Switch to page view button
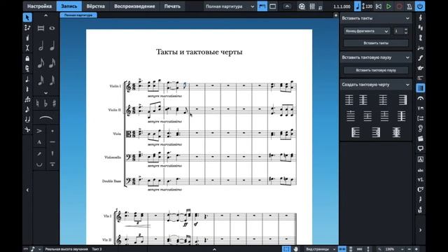 coord(273,6)
